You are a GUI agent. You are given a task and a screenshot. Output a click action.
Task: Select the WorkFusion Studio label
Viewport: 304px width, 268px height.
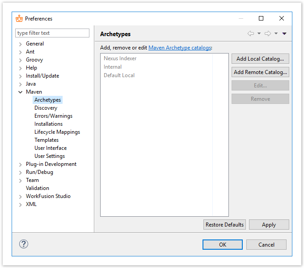click(48, 196)
